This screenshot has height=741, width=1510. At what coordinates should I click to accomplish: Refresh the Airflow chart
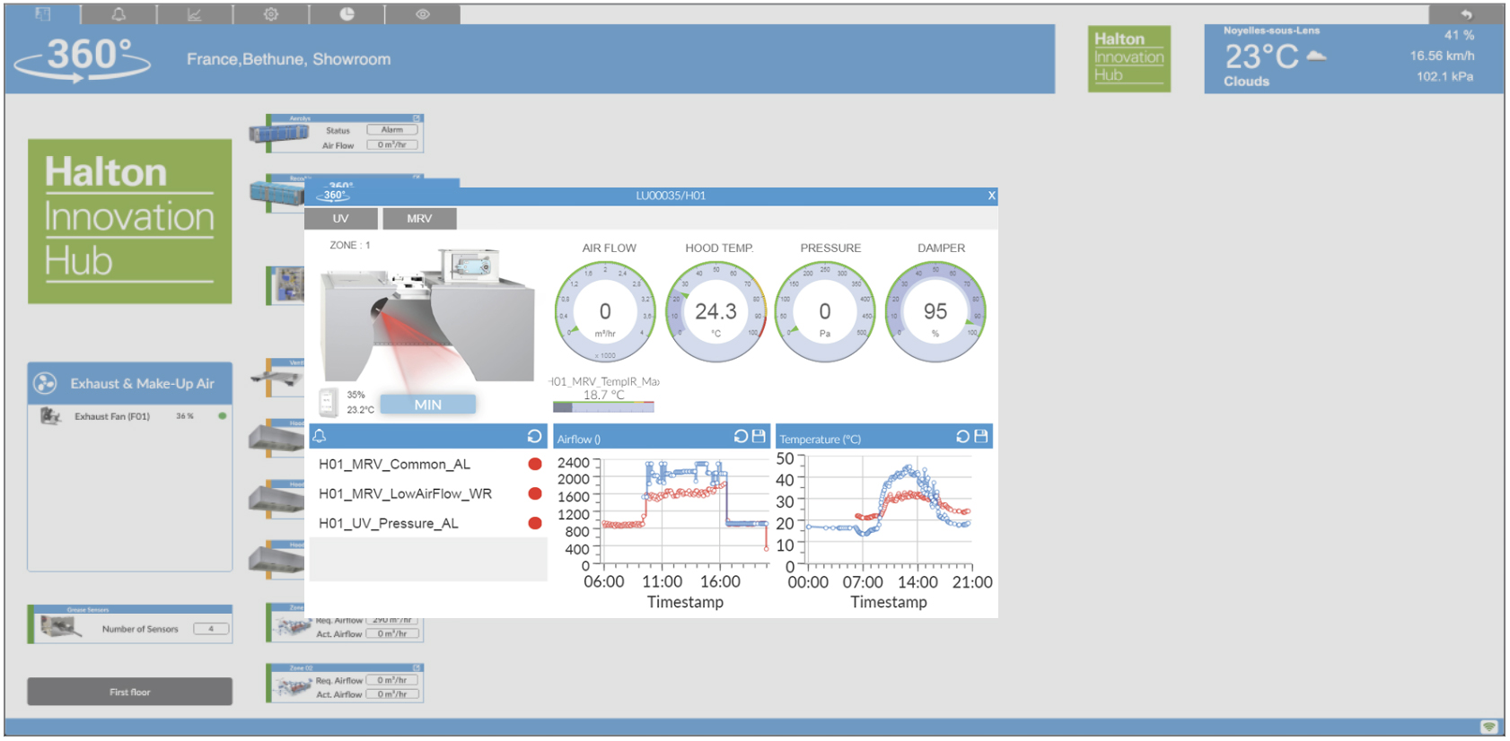click(741, 436)
